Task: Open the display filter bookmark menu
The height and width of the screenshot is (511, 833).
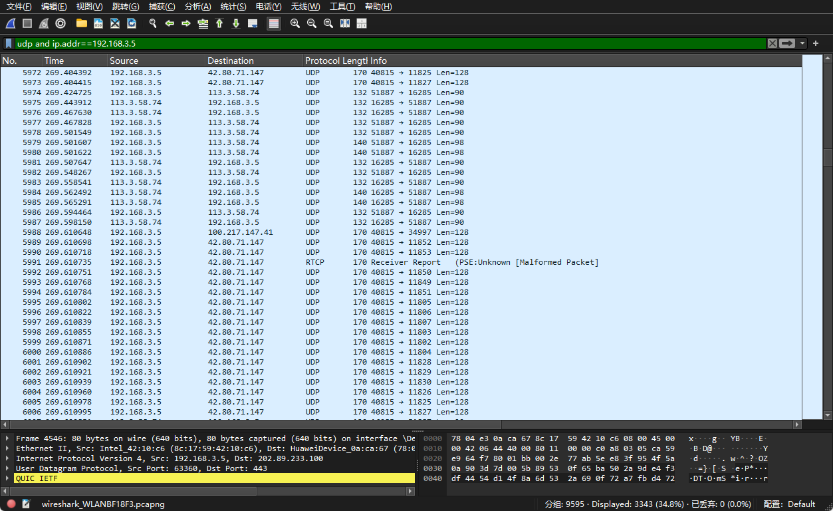Action: click(x=9, y=43)
